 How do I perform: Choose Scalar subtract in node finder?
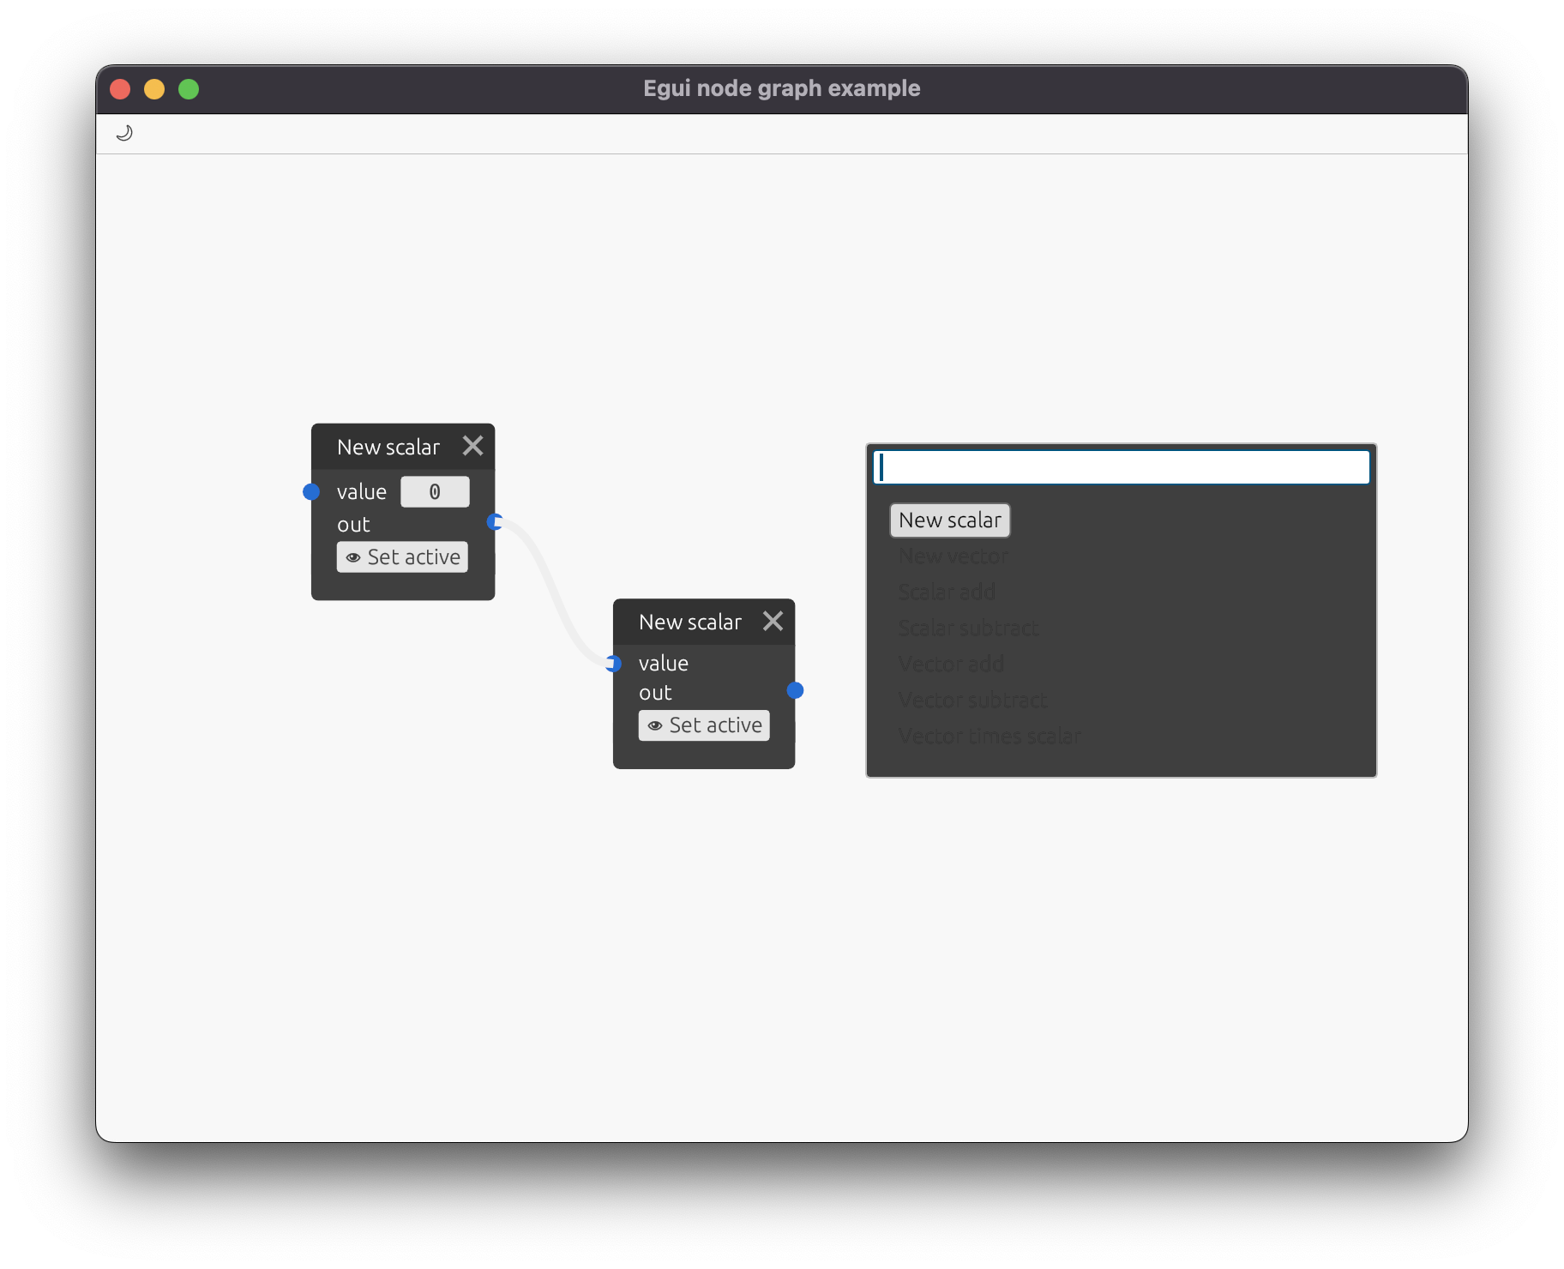click(x=968, y=628)
